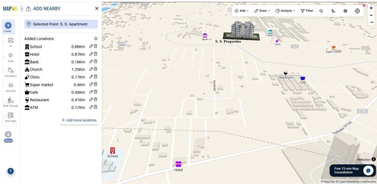Delete the Cafe location entry
The width and height of the screenshot is (377, 184).
95,92
